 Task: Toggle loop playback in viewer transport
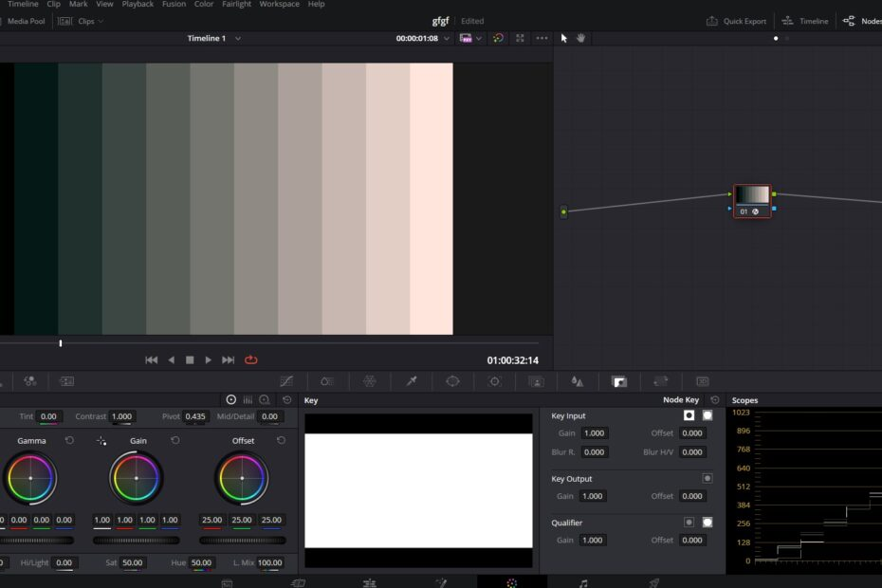click(x=251, y=359)
